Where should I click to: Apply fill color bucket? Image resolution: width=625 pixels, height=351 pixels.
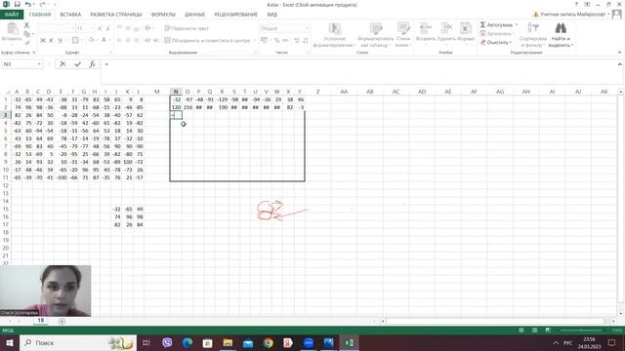(91, 40)
